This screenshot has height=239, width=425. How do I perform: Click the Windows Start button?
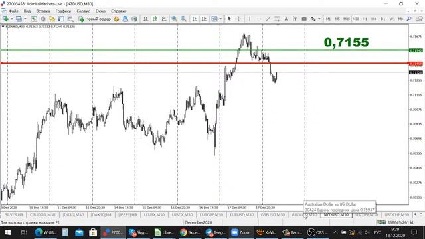[x=7, y=232]
